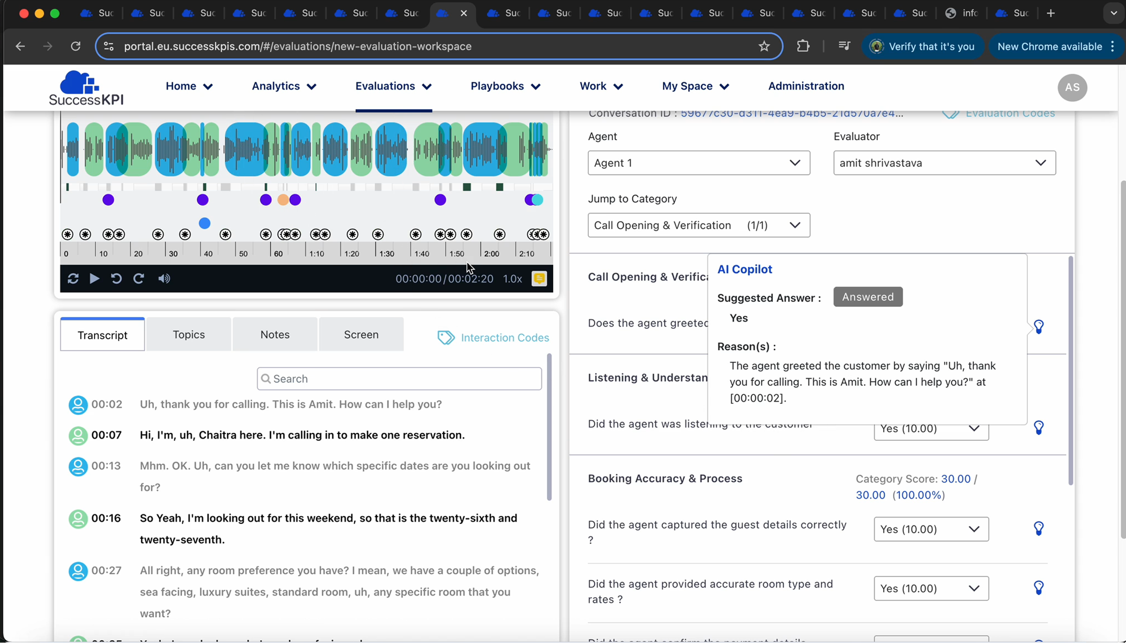This screenshot has height=643, width=1126.
Task: Click the browser address bar
Action: 439,46
